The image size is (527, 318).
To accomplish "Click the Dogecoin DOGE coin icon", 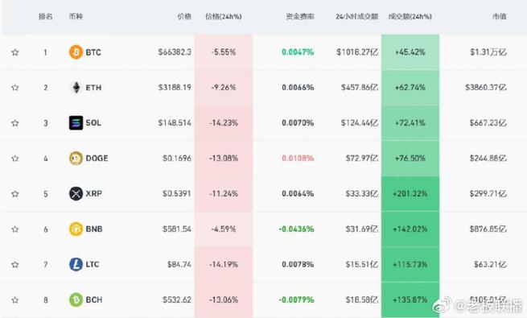I will click(x=76, y=158).
